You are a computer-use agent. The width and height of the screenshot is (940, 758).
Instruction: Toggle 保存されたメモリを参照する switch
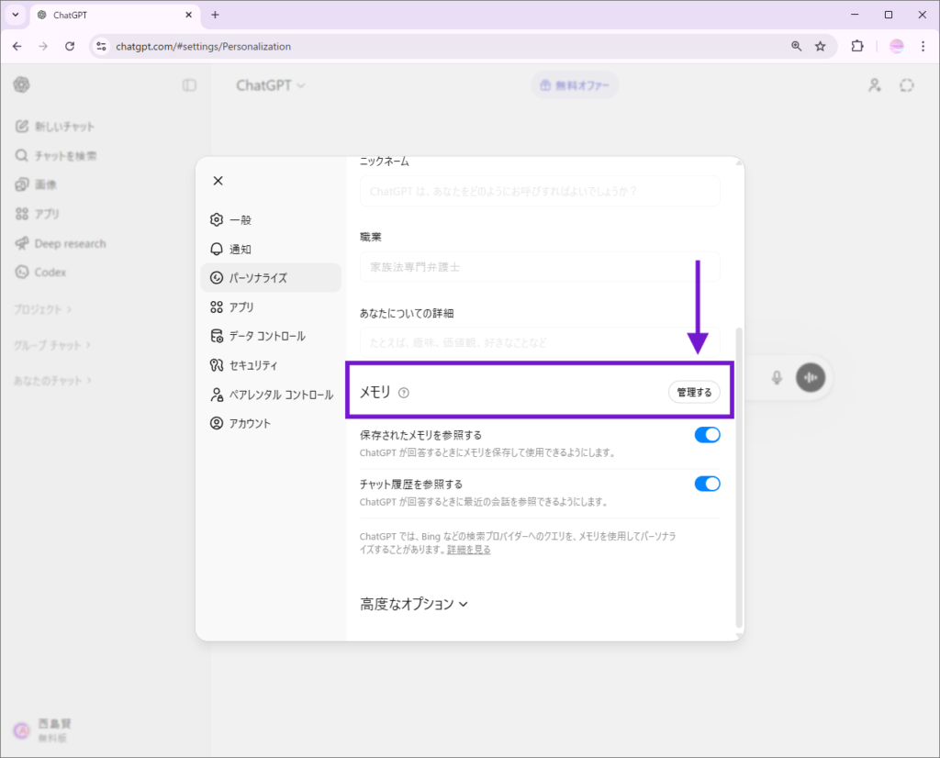(x=707, y=435)
